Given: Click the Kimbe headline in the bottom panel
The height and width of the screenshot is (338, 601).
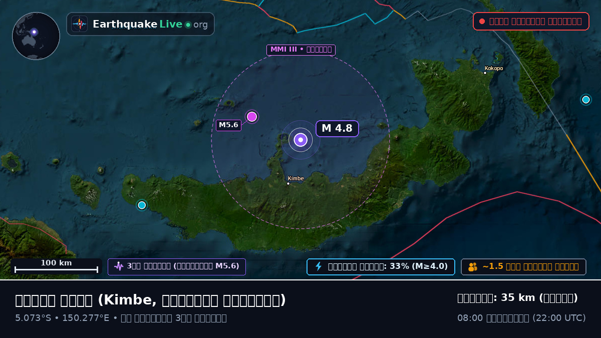Looking at the screenshot, I should point(150,300).
